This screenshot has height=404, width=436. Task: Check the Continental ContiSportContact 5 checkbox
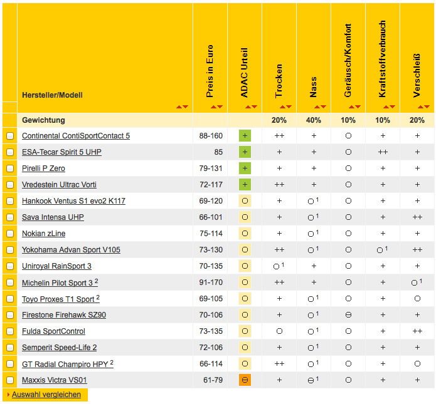coord(10,136)
